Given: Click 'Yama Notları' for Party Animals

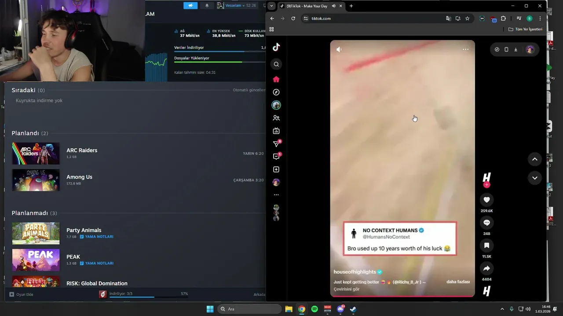Looking at the screenshot, I should [x=96, y=237].
